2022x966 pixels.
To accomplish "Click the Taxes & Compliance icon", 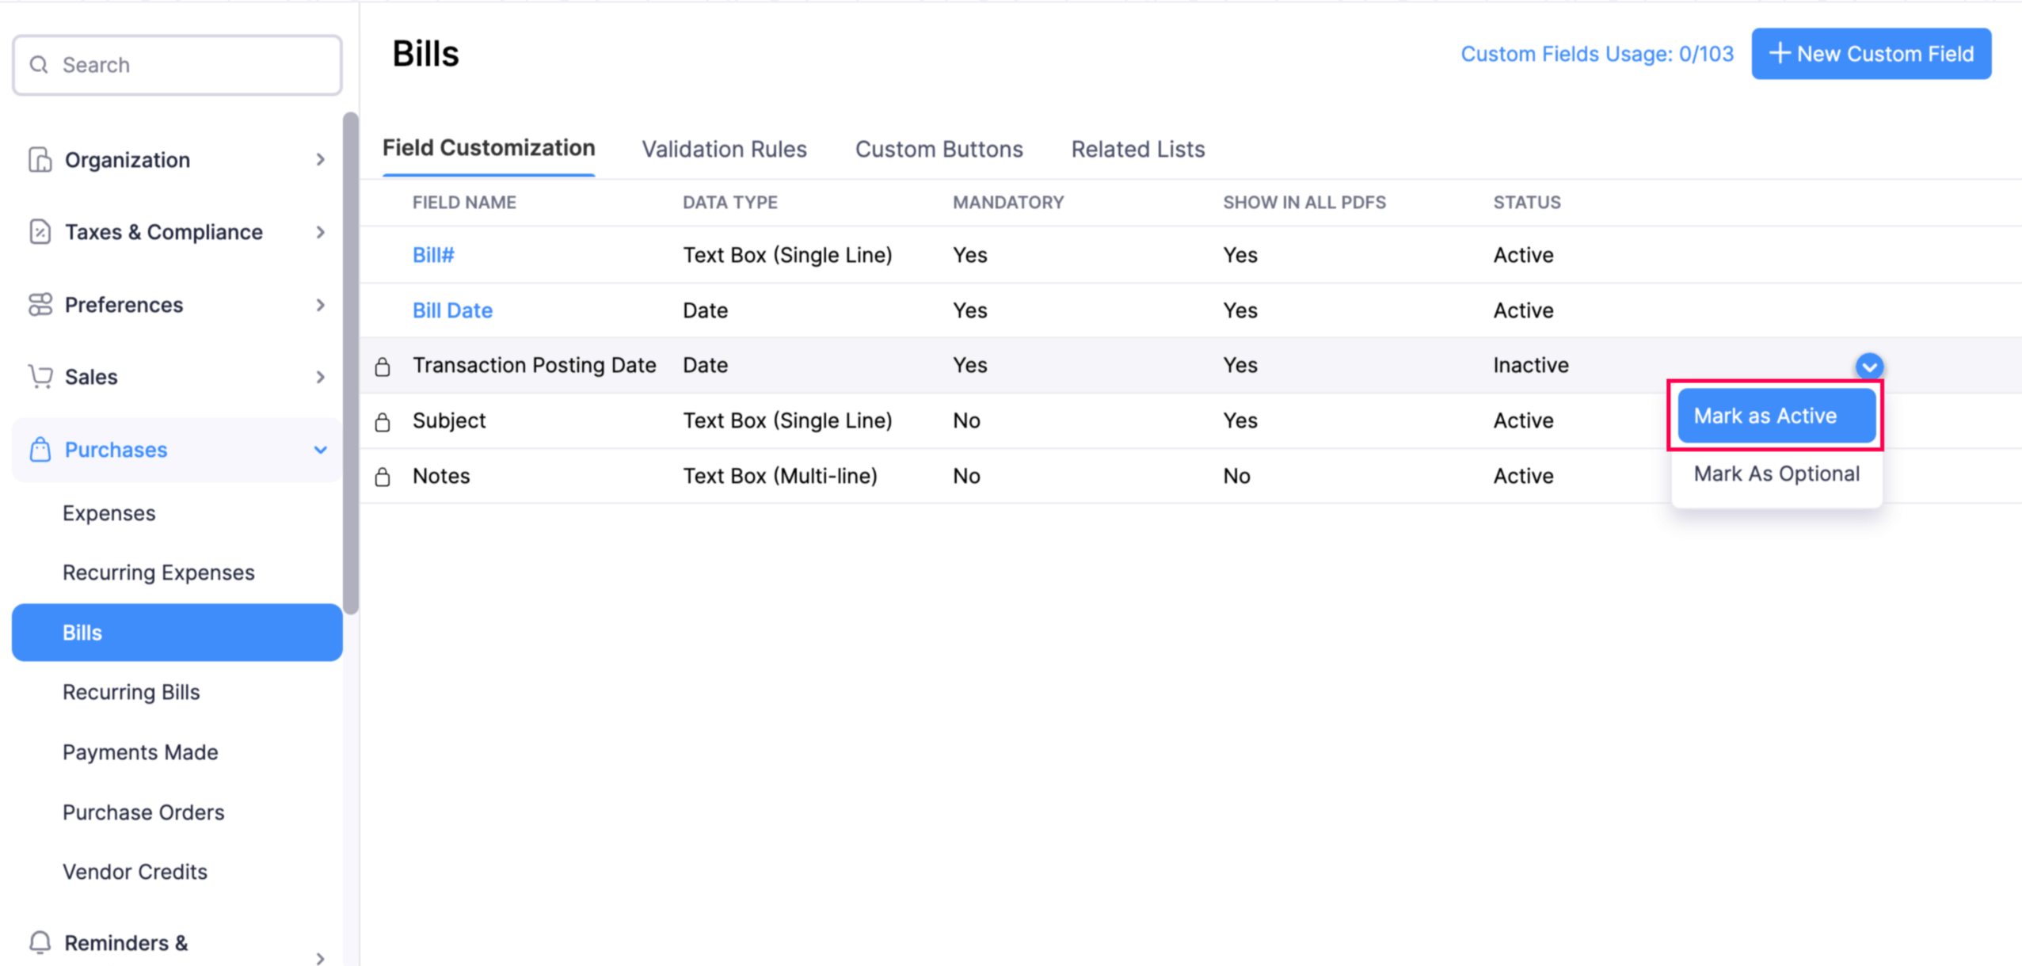I will (x=40, y=232).
